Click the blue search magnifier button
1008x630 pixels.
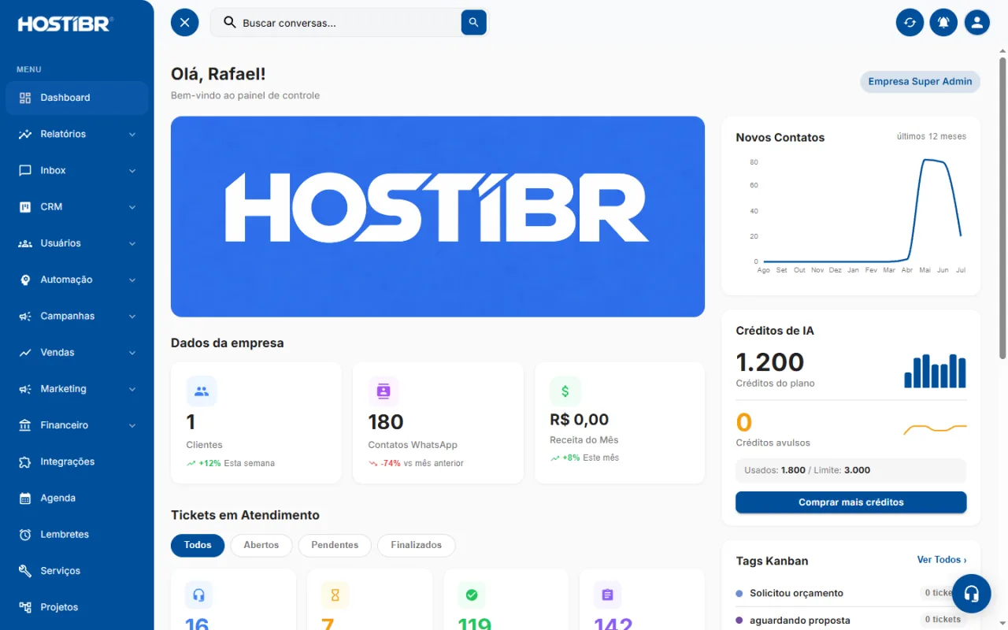point(473,22)
